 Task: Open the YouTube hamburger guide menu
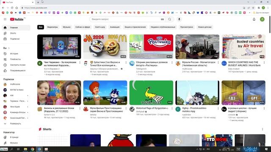(5, 19)
